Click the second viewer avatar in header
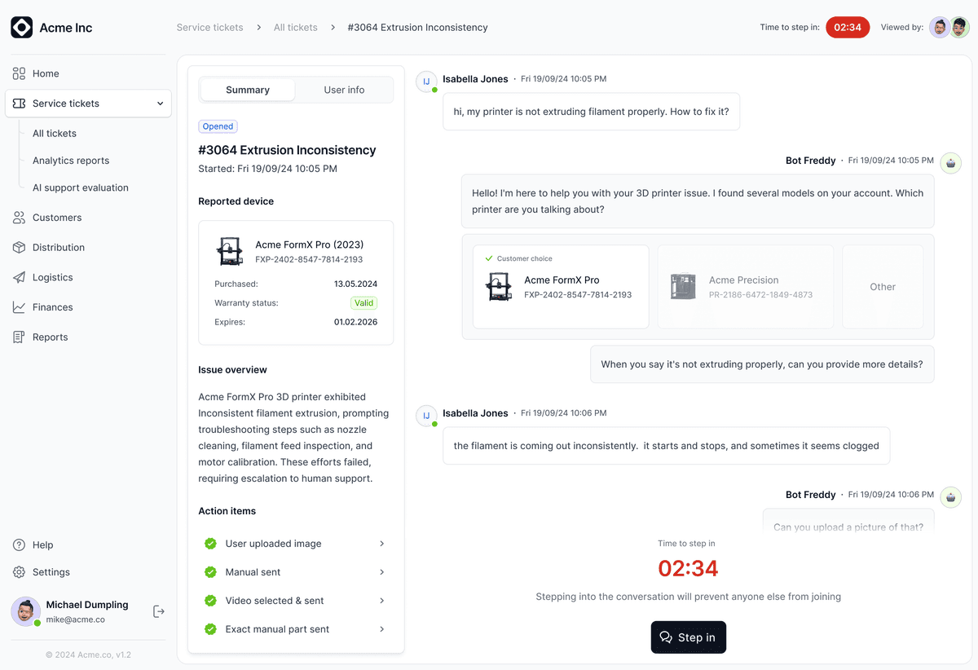Viewport: 978px width, 670px height. click(x=959, y=28)
